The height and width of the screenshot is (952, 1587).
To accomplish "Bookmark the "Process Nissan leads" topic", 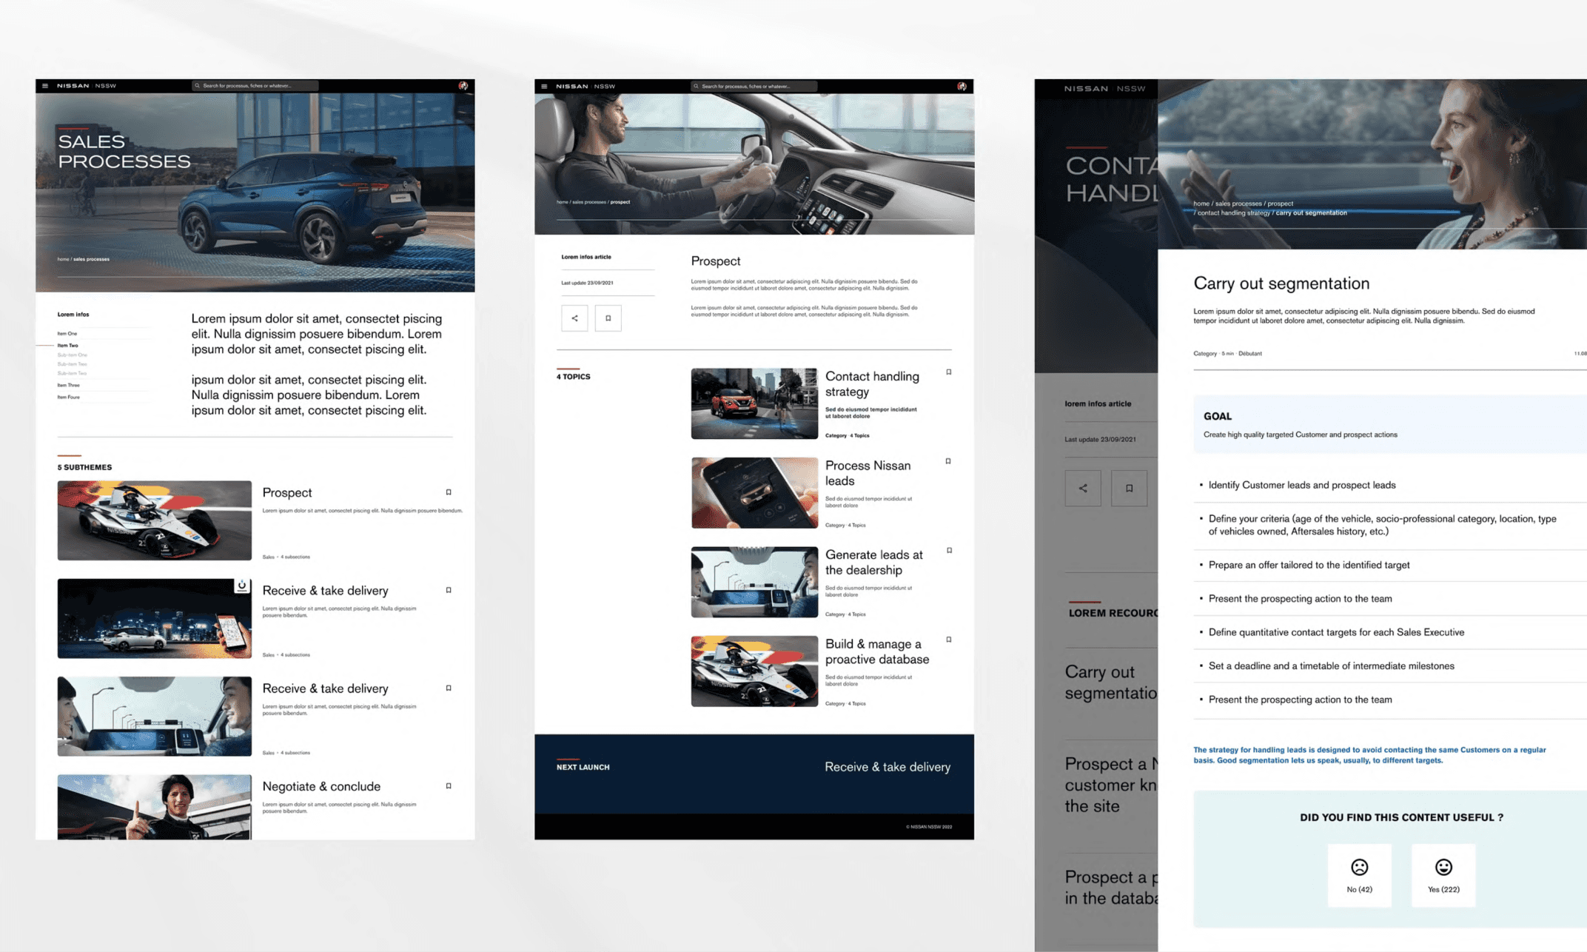I will point(948,461).
